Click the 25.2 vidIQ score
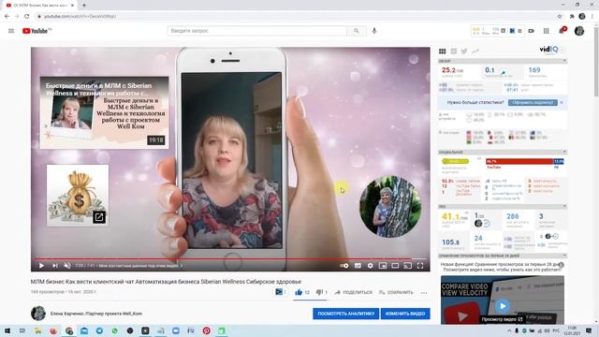 click(x=452, y=70)
